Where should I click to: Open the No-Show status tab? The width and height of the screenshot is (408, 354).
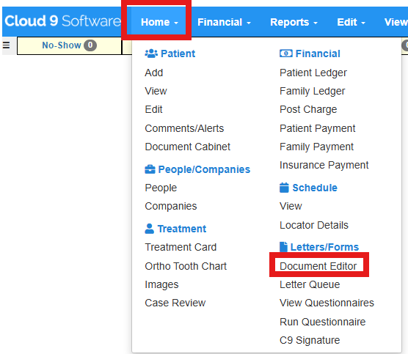tap(69, 45)
